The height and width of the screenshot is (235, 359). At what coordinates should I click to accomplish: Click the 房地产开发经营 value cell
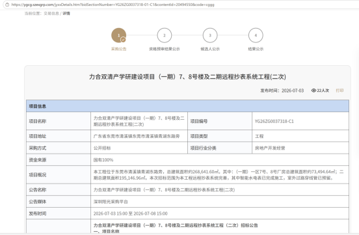(x=300, y=148)
